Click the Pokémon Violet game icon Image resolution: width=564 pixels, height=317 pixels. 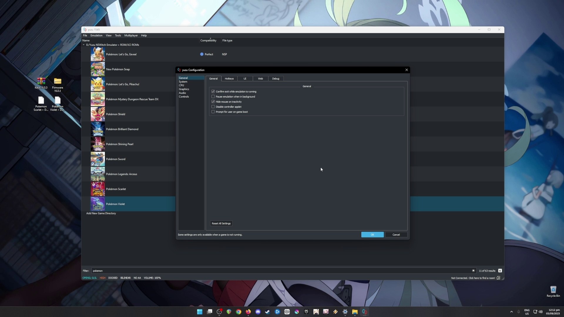[98, 204]
